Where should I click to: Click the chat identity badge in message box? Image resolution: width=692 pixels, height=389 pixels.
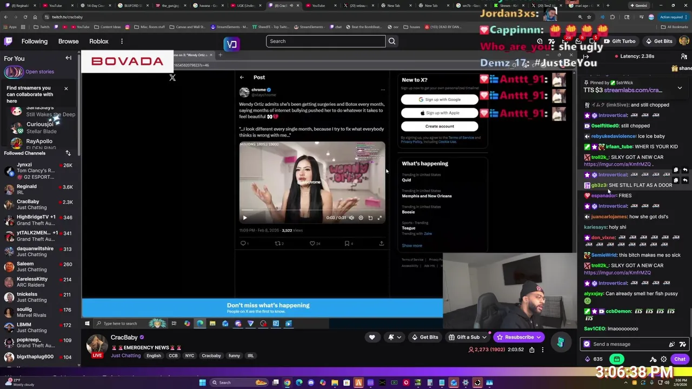point(587,344)
